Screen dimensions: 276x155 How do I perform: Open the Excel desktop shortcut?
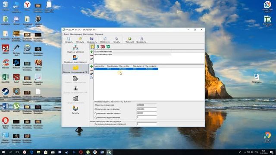(6, 78)
